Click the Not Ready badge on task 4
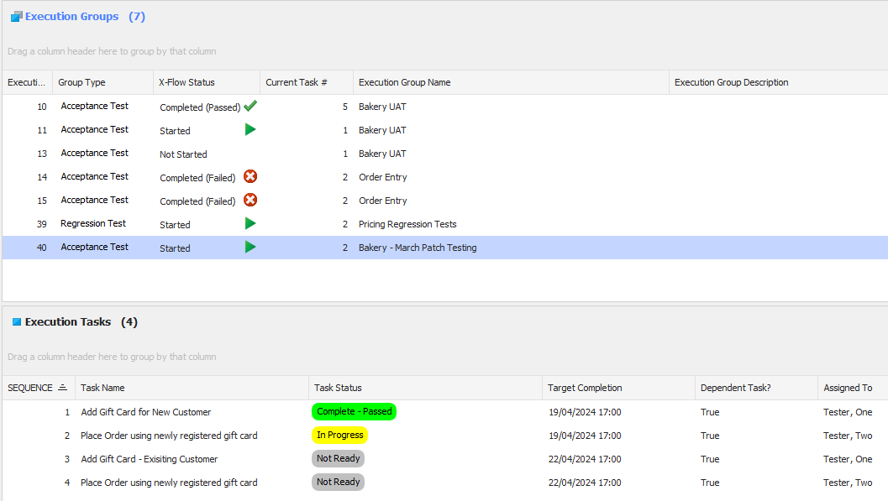The width and height of the screenshot is (888, 501). (x=338, y=482)
